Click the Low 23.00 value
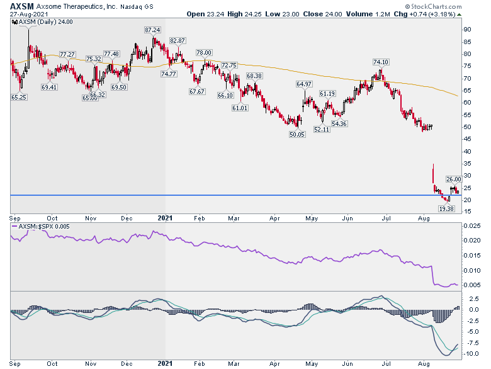Screen dimensions: 491x369 coord(282,14)
